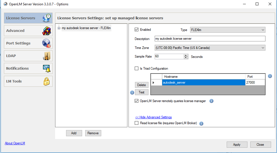Click info icon next to Test button
The image size is (277, 153).
click(132, 93)
